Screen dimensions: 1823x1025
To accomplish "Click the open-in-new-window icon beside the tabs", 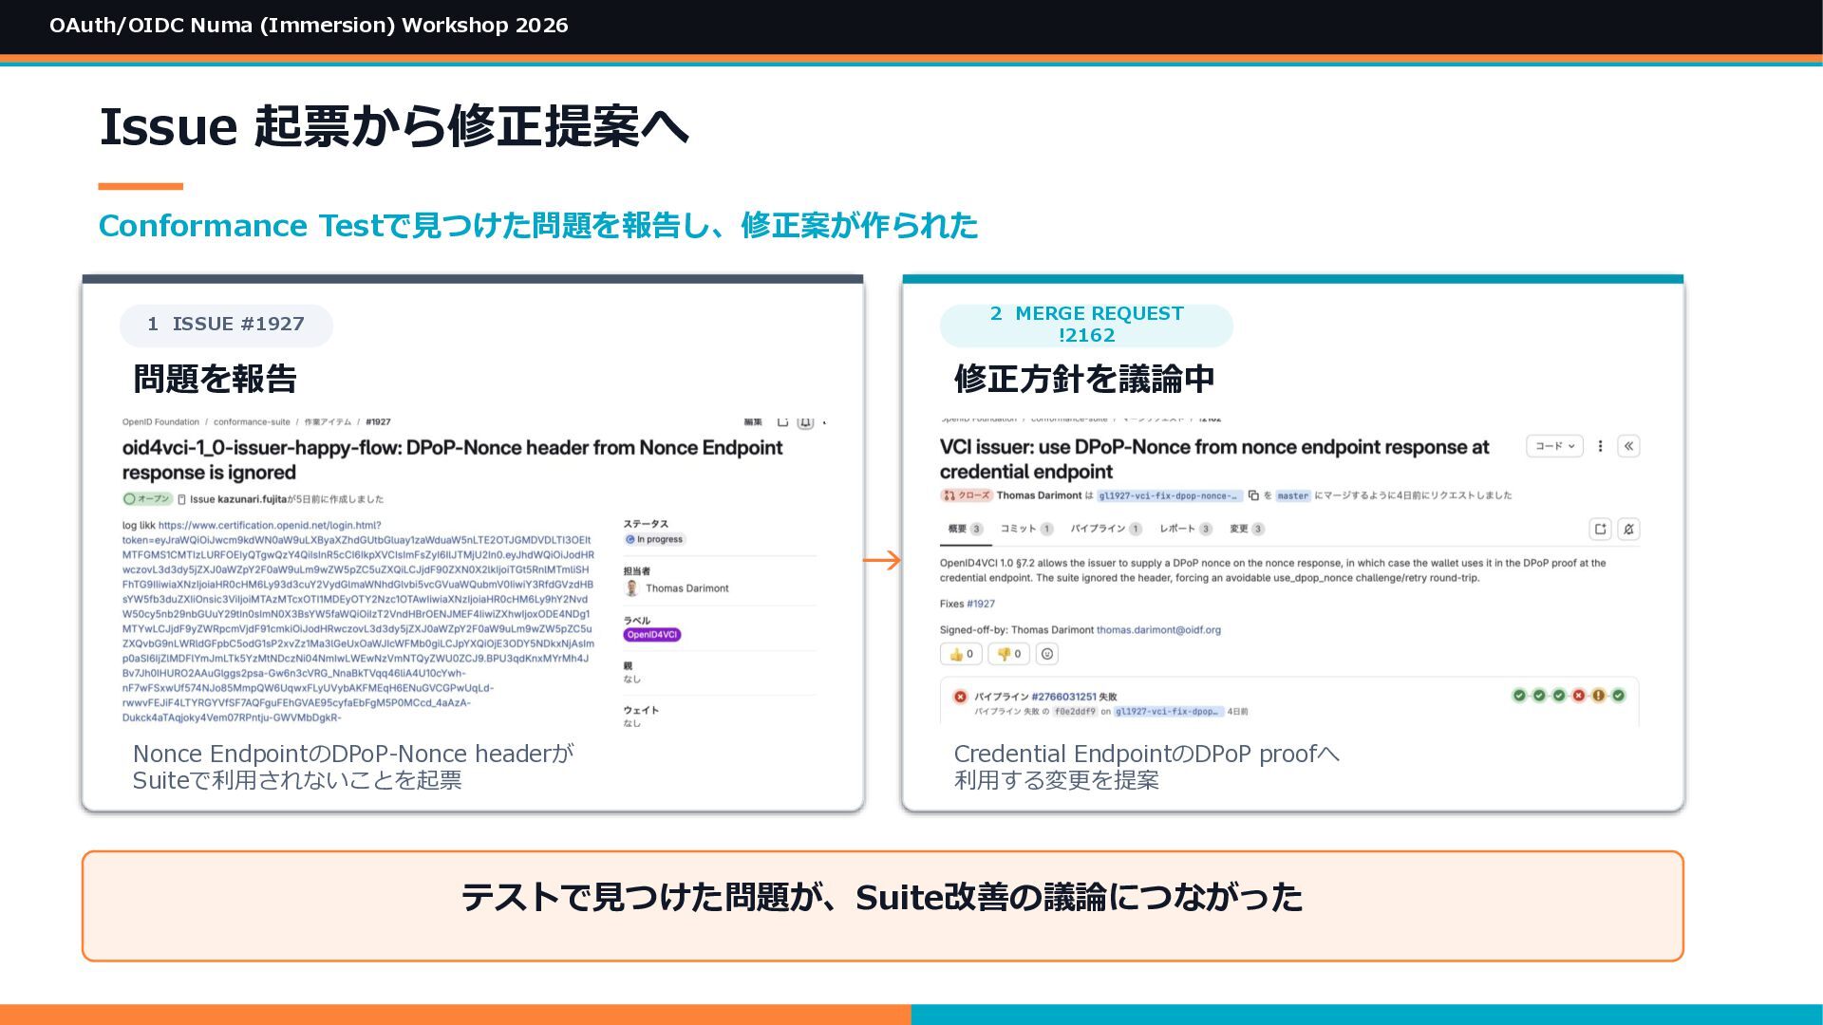I will (x=1600, y=529).
